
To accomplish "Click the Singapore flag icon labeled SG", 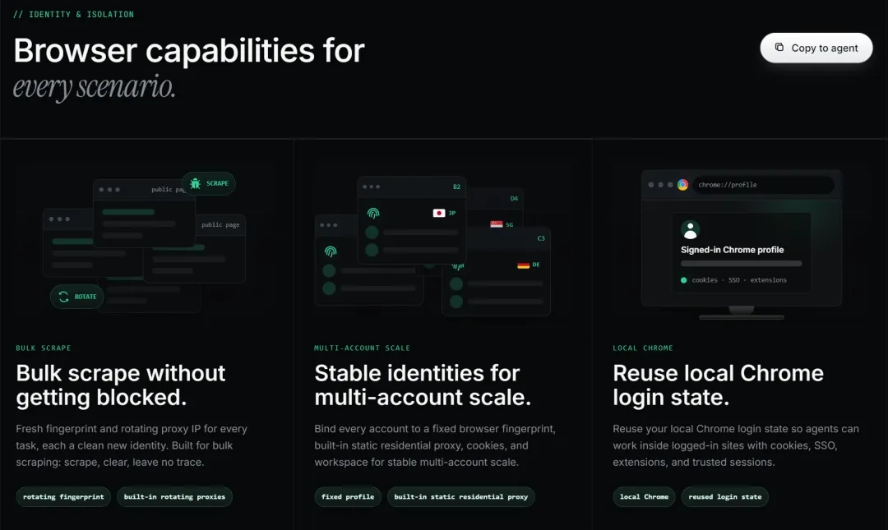I will pyautogui.click(x=497, y=224).
